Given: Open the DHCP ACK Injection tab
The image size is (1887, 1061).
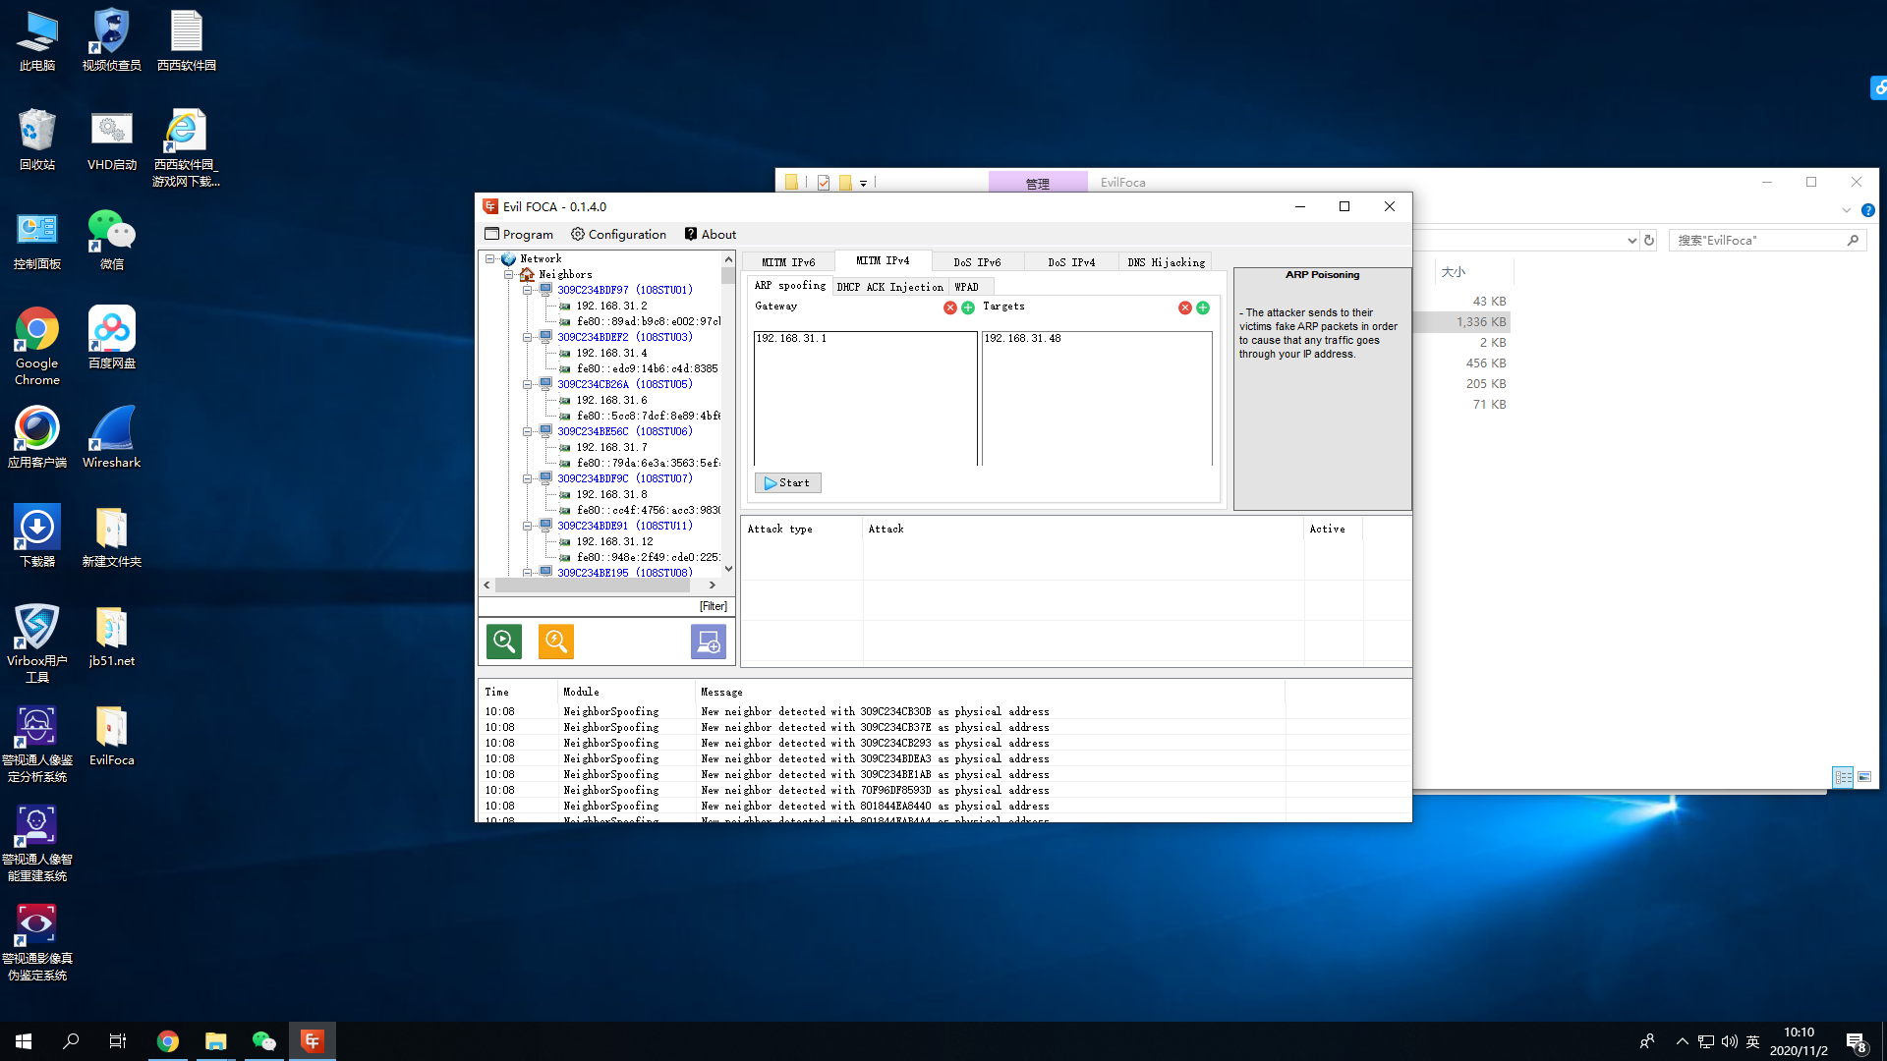Looking at the screenshot, I should (889, 287).
